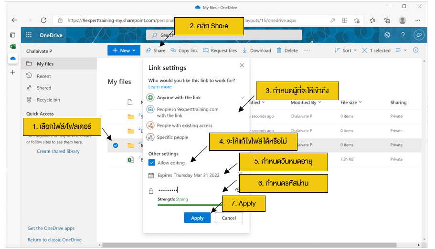This screenshot has height=249, width=435.
Task: Click the Excel icon in browser sidebar
Action: pos(13,46)
